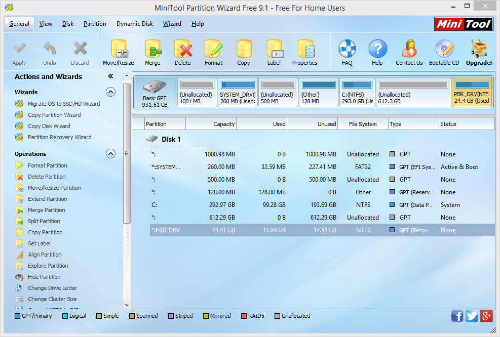
Task: Select the Basic GPT 931.51 GB disk
Action: pos(155,93)
